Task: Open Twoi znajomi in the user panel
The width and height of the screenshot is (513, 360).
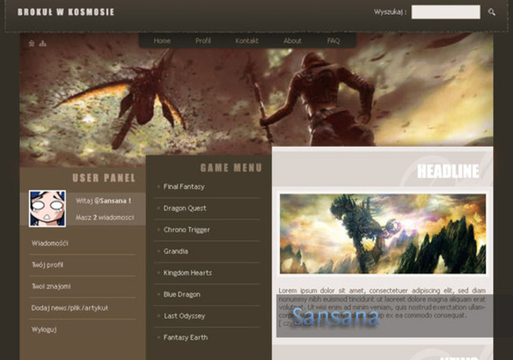Action: tap(51, 286)
